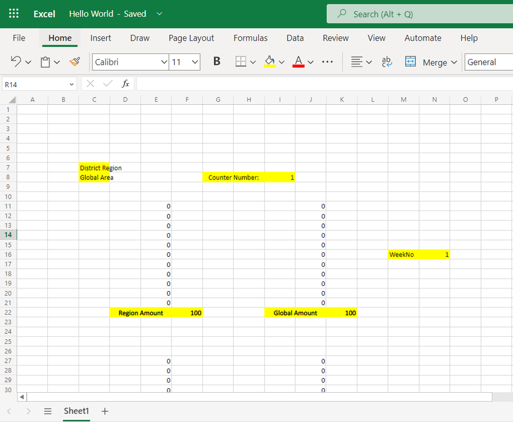This screenshot has width=513, height=422.
Task: Apply cell borders icon
Action: click(x=240, y=62)
